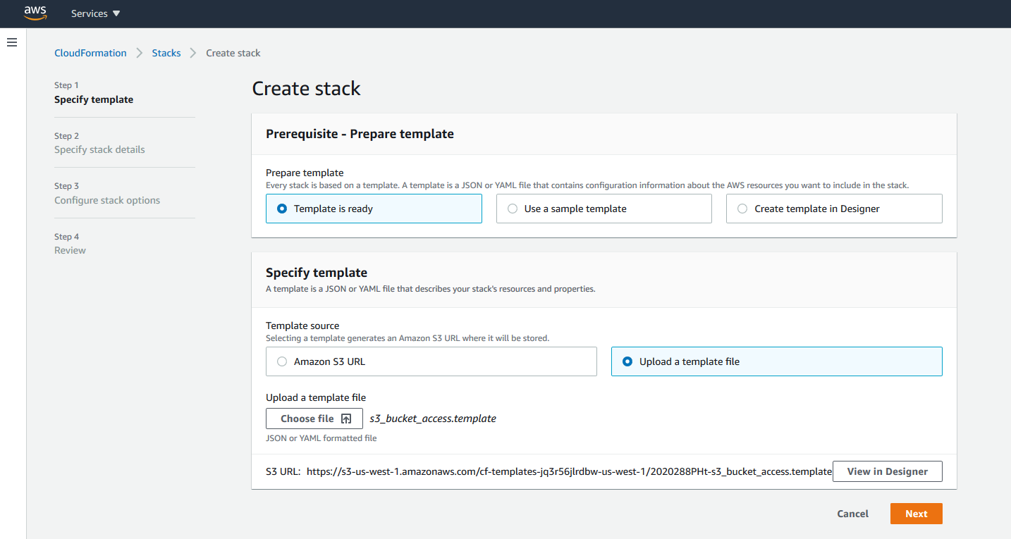1011x539 pixels.
Task: Click the Prepare template field label
Action: click(x=305, y=173)
